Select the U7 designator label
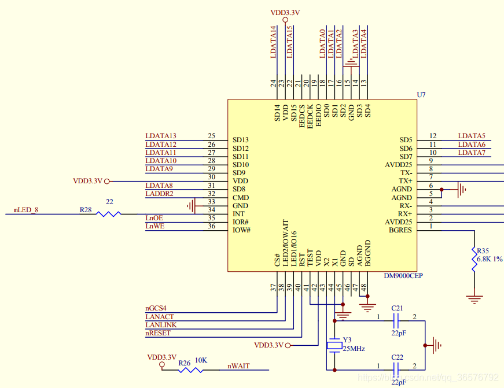This screenshot has height=388, width=504. (421, 95)
